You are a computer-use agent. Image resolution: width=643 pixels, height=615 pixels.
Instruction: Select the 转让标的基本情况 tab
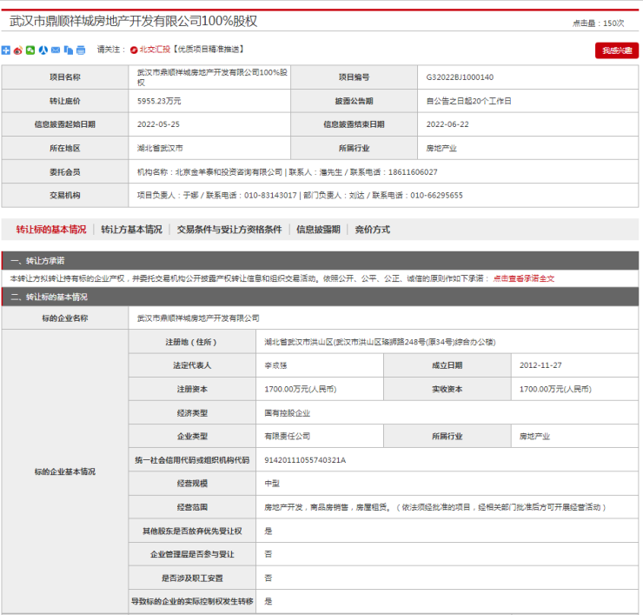51,230
